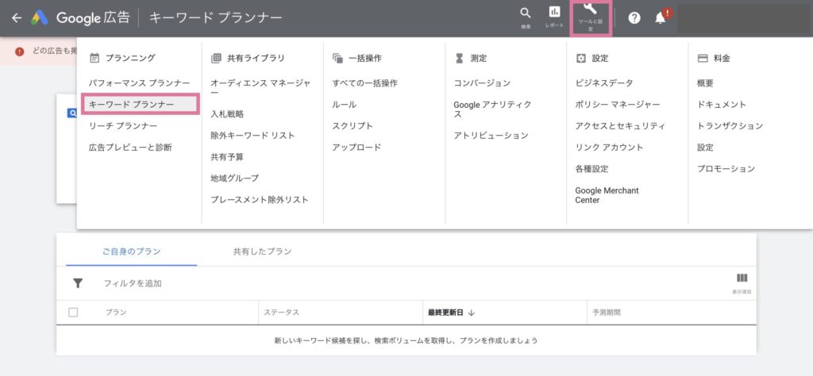This screenshot has height=376, width=813.
Task: Click the 設定 section gear icon
Action: tap(581, 58)
